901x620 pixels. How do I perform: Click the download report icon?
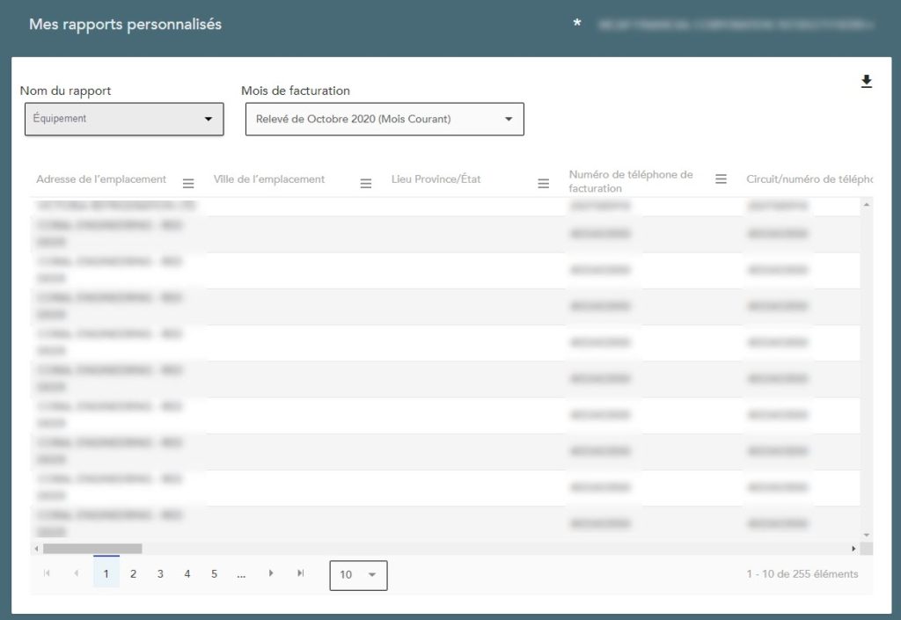(x=866, y=82)
